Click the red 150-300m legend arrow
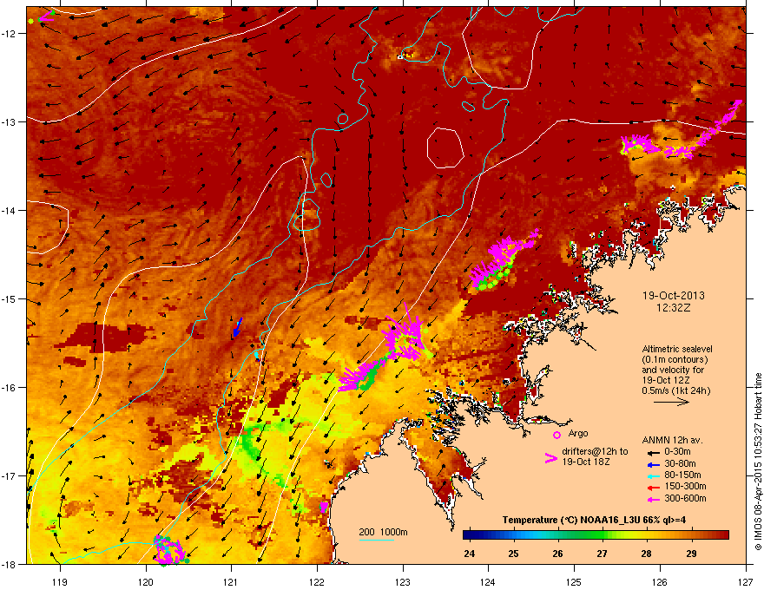 [652, 488]
